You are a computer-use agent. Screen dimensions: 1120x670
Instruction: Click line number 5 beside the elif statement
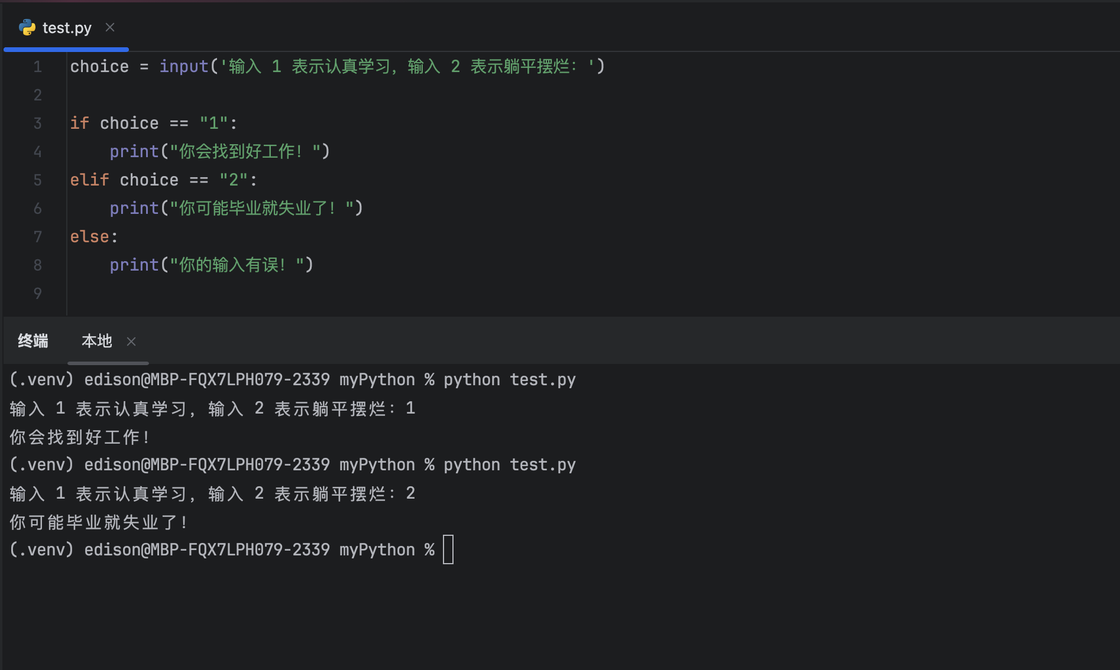[x=38, y=180]
